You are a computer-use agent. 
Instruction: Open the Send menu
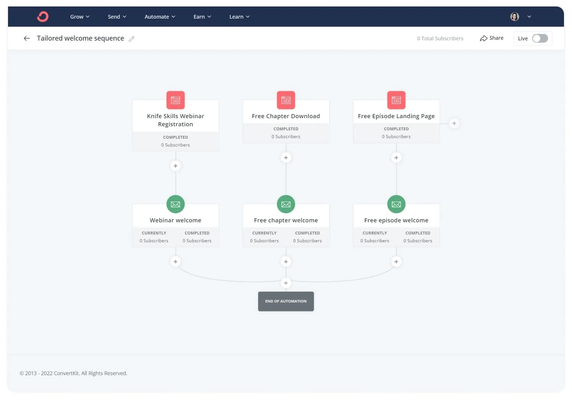coord(117,17)
